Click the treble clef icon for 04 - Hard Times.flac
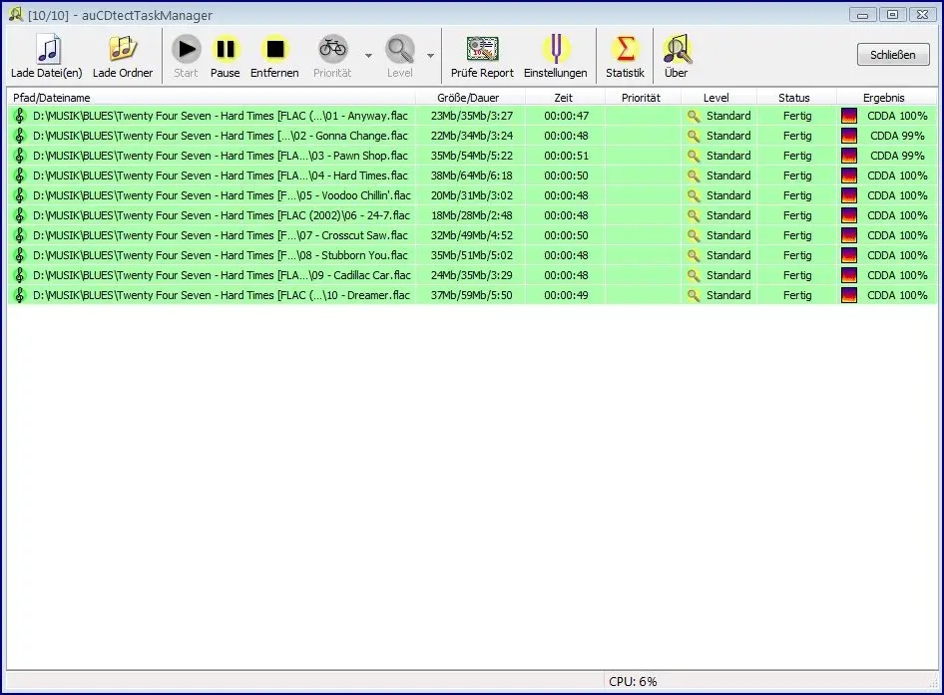Image resolution: width=944 pixels, height=695 pixels. pyautogui.click(x=20, y=175)
